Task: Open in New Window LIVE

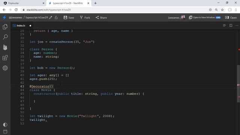Action: coord(205,18)
